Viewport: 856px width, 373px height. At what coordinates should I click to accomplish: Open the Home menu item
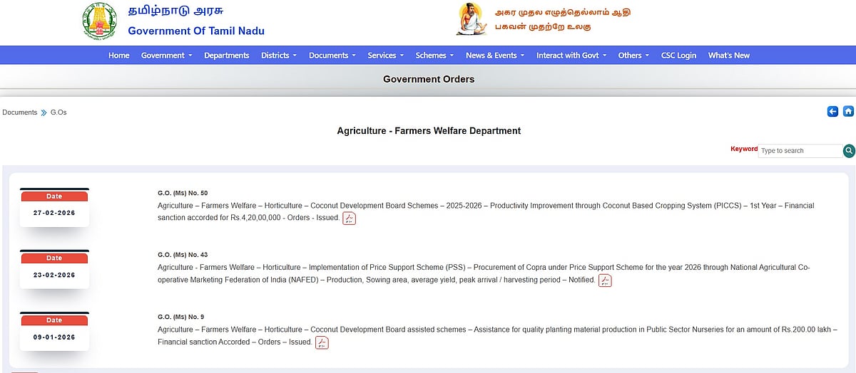118,56
